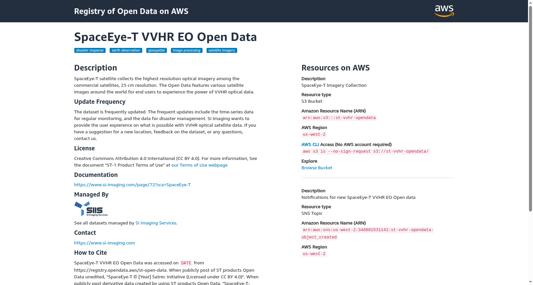The width and height of the screenshot is (533, 285).
Task: Click the SNS Topic resource type text
Action: tap(312, 214)
